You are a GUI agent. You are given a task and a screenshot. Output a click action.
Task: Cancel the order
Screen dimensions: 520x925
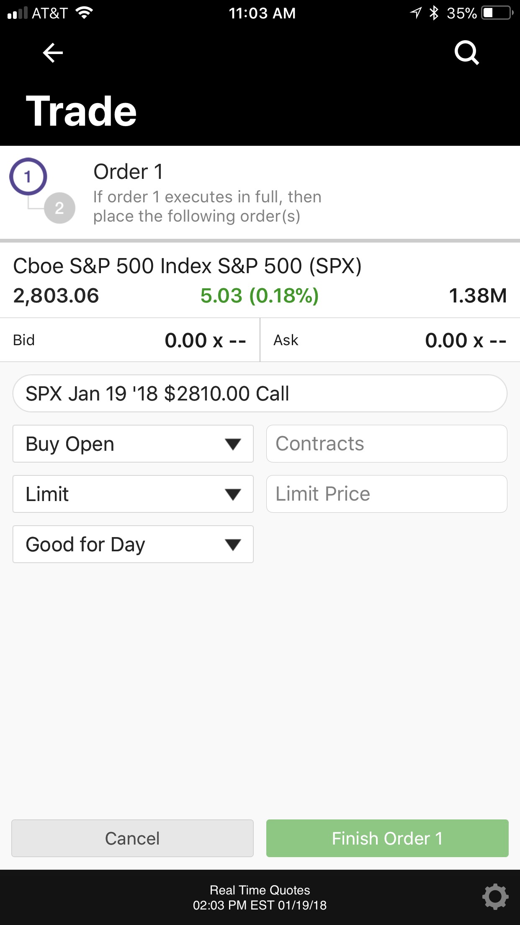point(132,838)
